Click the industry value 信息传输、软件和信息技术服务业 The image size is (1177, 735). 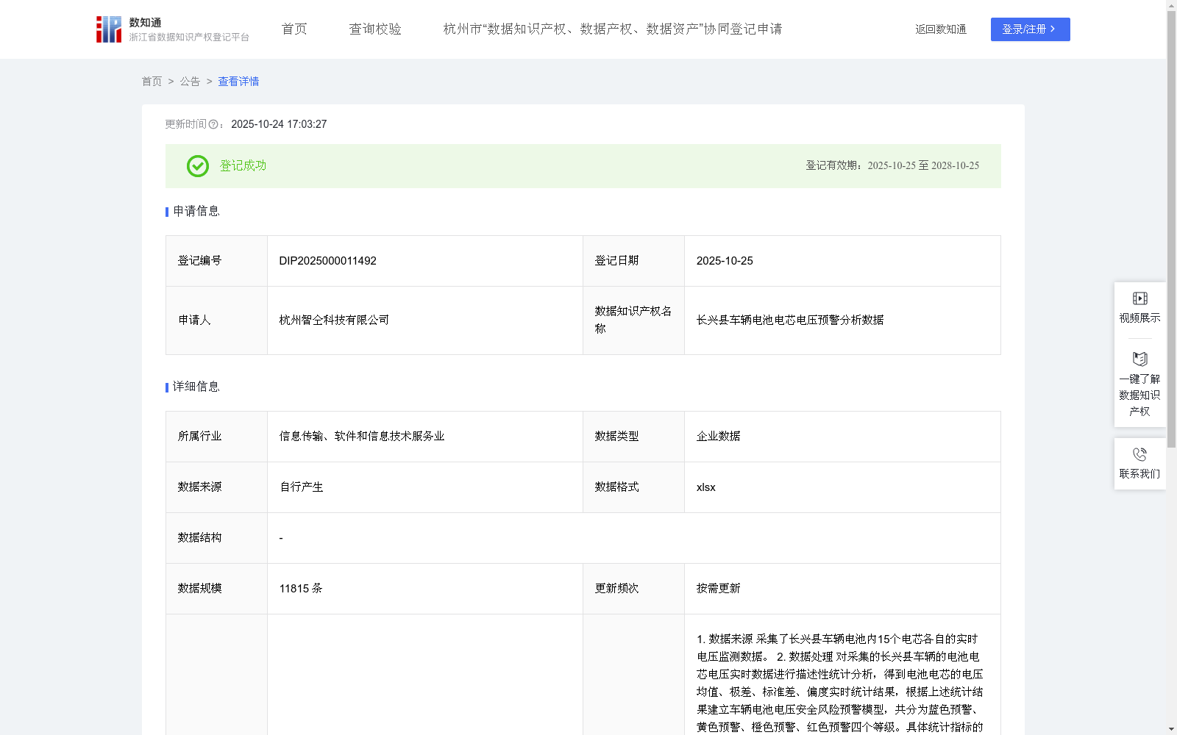point(362,437)
